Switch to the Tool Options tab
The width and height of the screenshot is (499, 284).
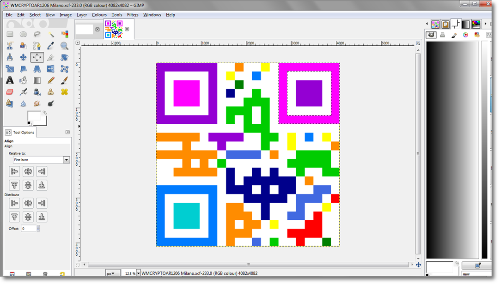[x=20, y=132]
